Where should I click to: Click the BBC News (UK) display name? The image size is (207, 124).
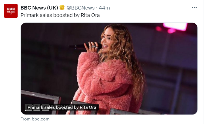pos(39,8)
